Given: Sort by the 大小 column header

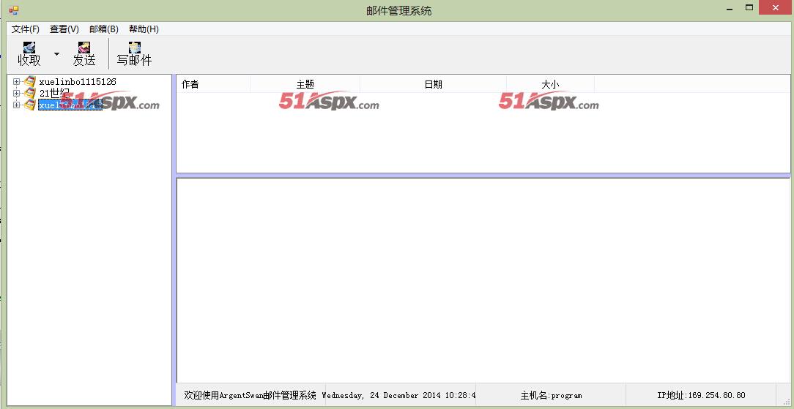Looking at the screenshot, I should pos(550,84).
